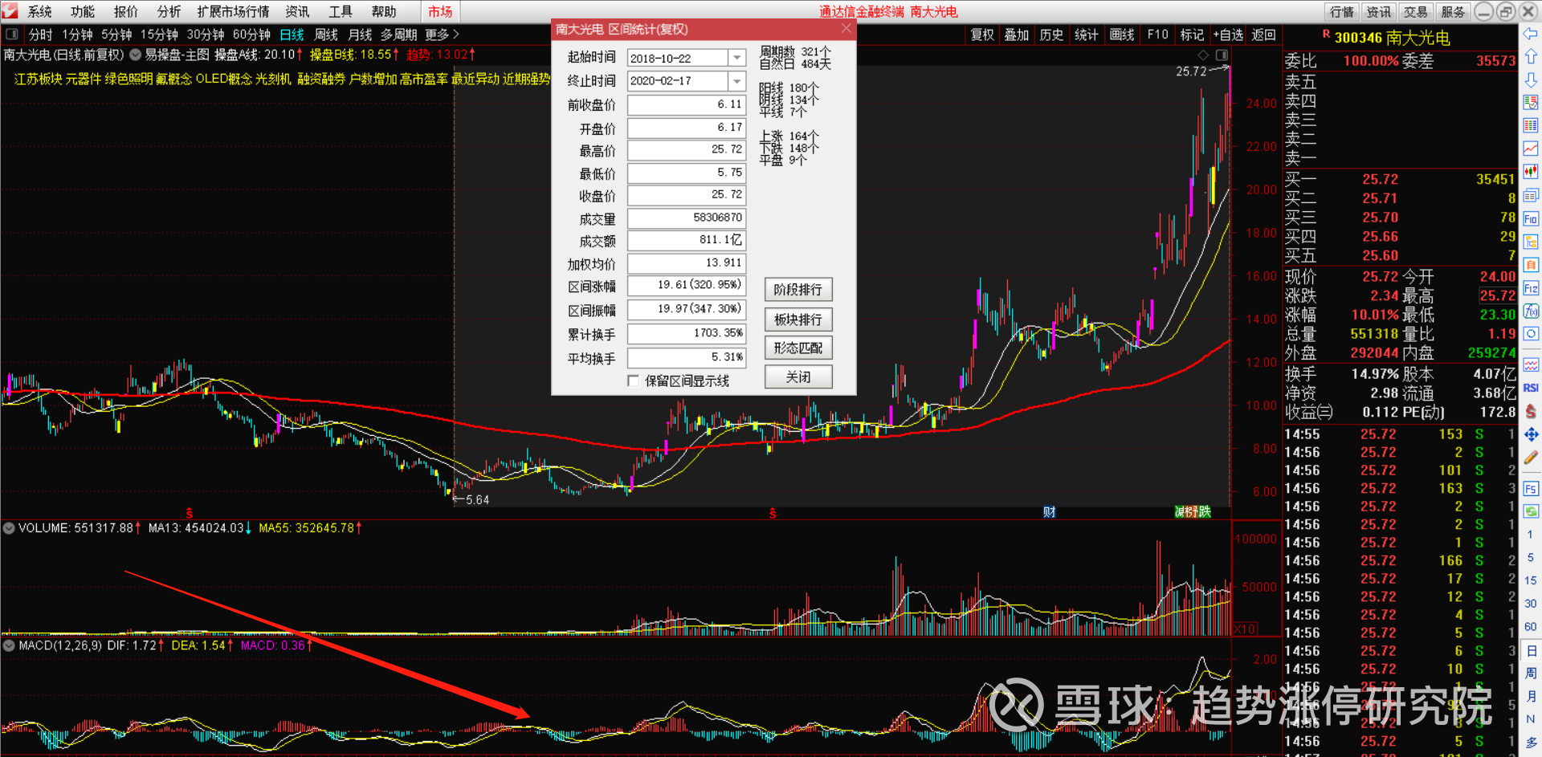Screen dimensions: 1542x757
Task: Expand 更多 periods menu
Action: (442, 35)
